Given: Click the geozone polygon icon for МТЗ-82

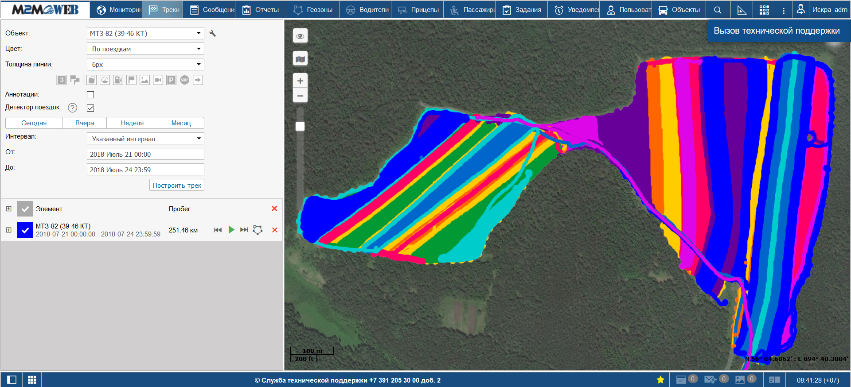Looking at the screenshot, I should pyautogui.click(x=258, y=230).
